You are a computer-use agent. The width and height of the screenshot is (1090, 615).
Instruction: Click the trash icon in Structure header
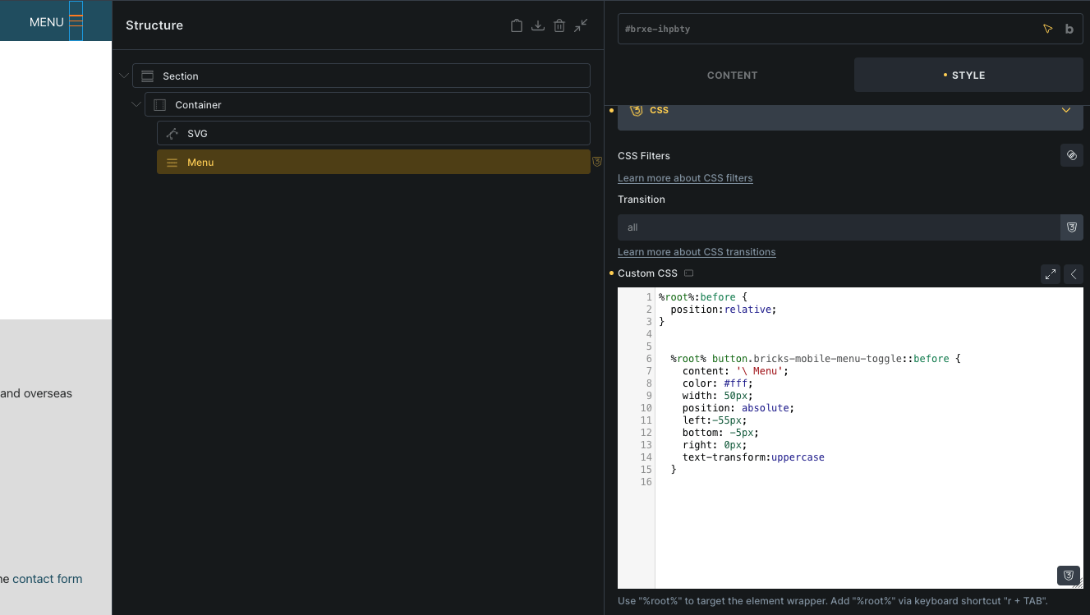pyautogui.click(x=559, y=25)
